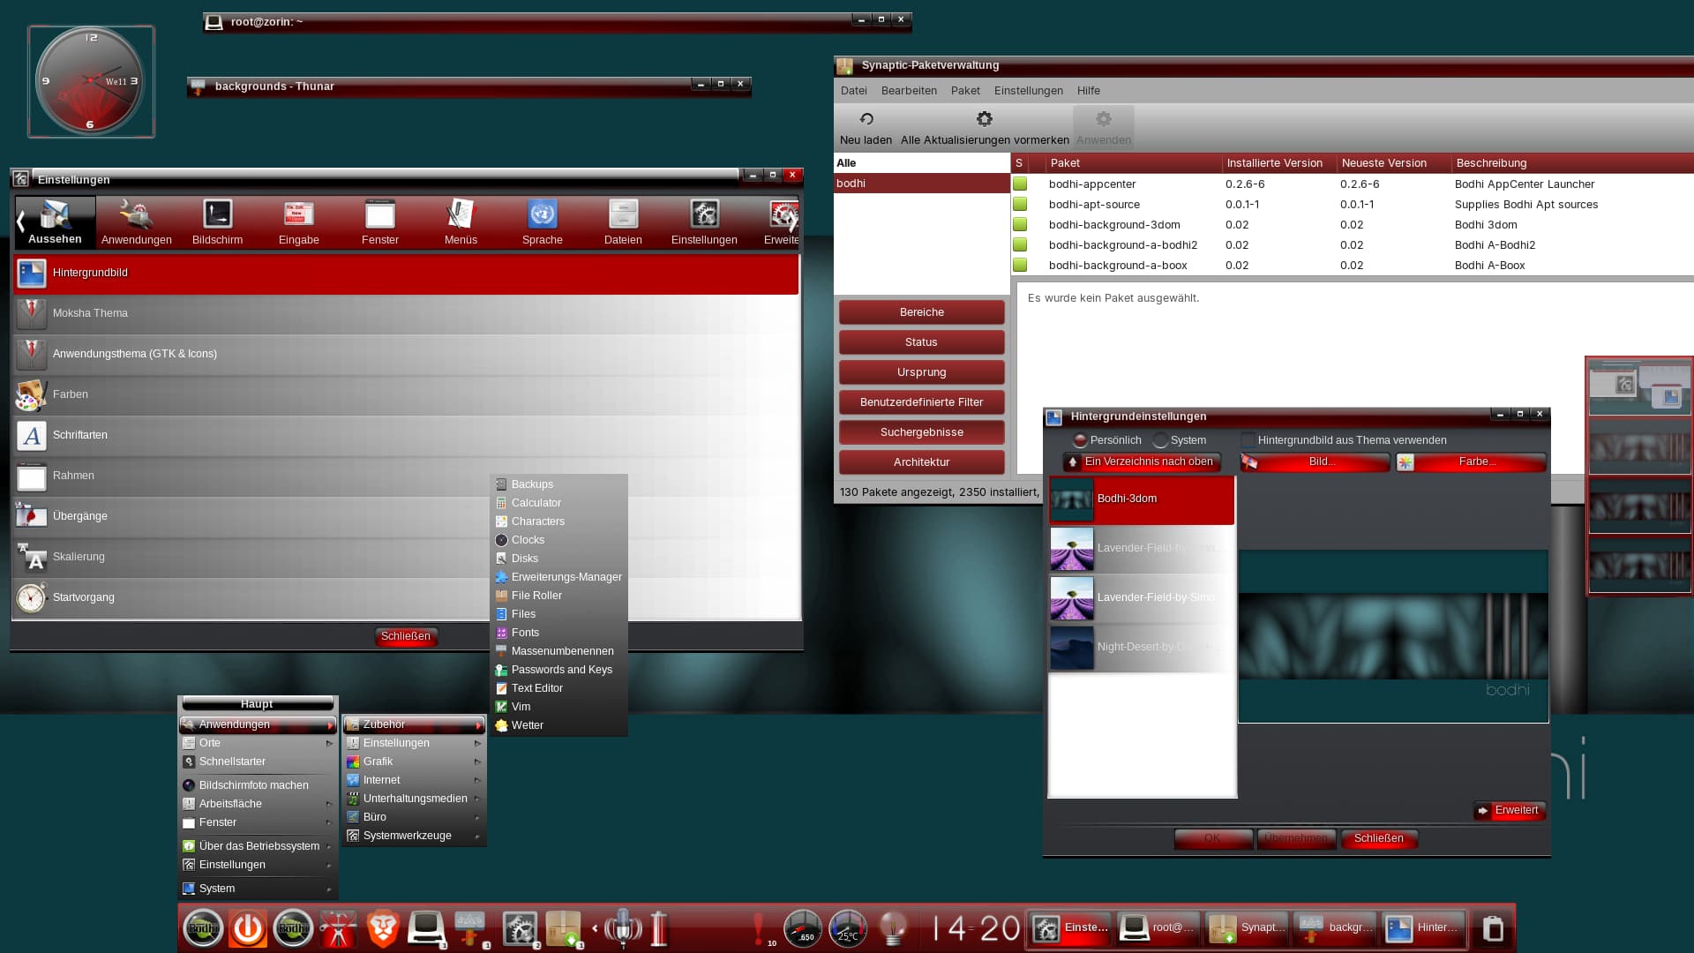Open the Farbe... color picker button
Viewport: 1694px width, 953px height.
[x=1471, y=462]
